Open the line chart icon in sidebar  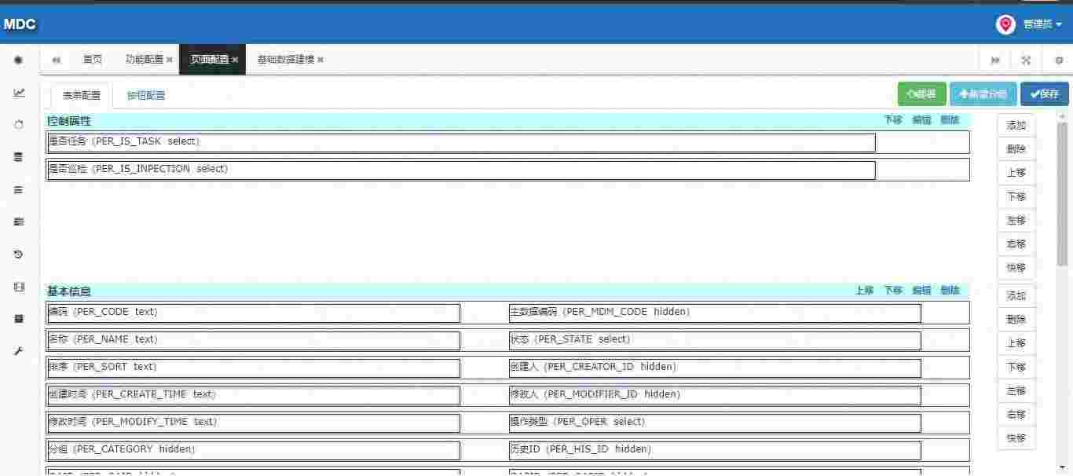click(x=19, y=93)
